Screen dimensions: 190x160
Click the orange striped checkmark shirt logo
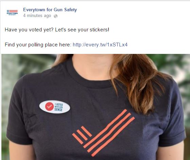(103, 133)
